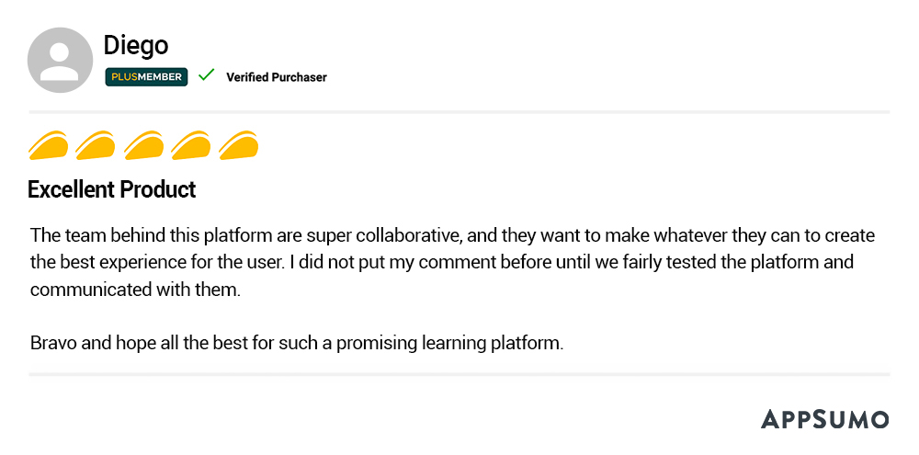Click the first taco rating icon
Screen dimensions: 919x455
click(49, 145)
